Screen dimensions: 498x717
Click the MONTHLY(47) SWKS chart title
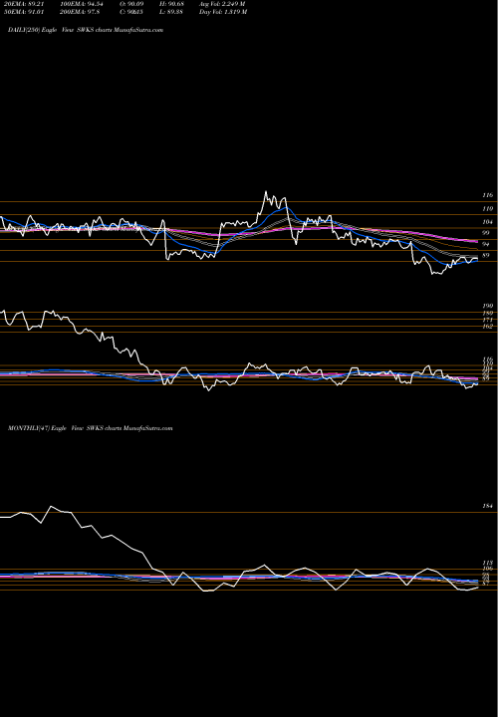click(90, 428)
